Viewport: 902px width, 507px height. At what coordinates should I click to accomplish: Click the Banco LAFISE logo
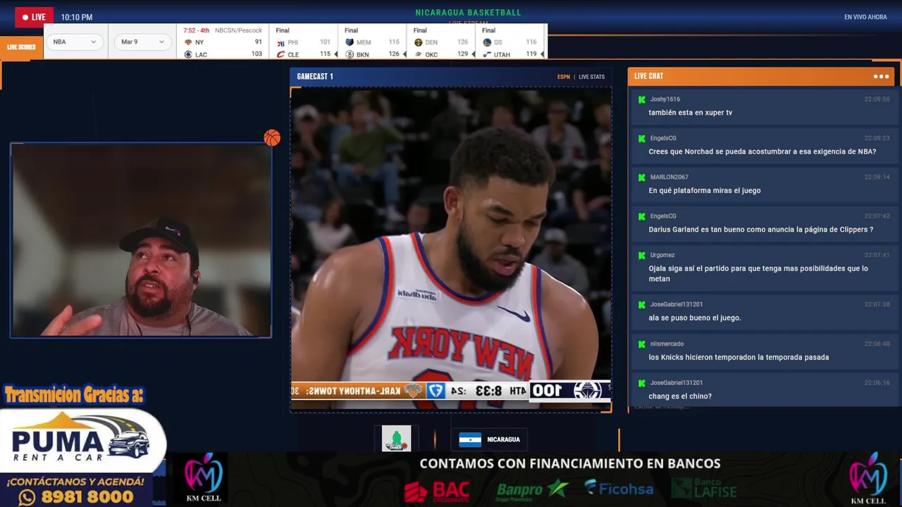point(705,488)
